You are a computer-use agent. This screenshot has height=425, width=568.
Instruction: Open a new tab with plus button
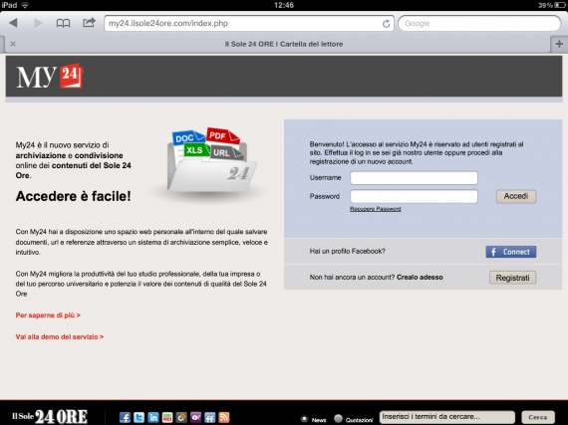pos(559,44)
